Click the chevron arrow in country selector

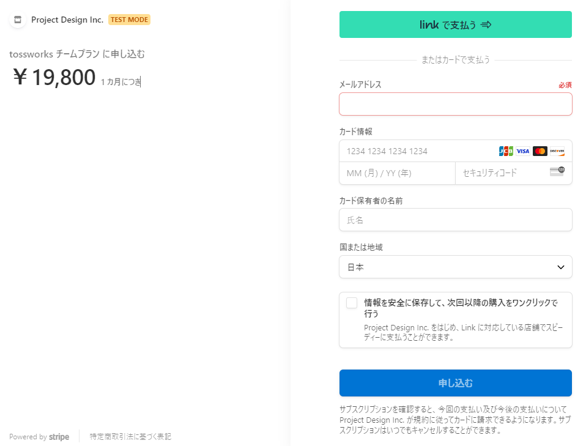(x=560, y=267)
